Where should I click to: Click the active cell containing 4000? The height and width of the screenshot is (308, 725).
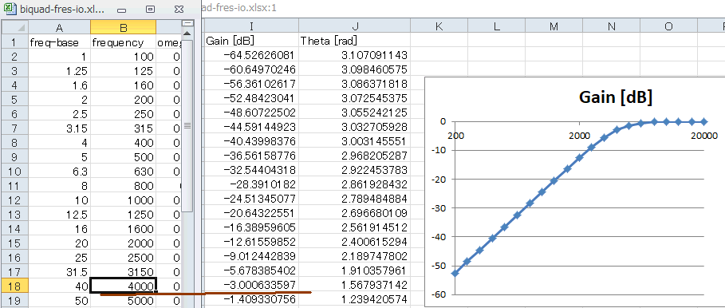coord(123,286)
